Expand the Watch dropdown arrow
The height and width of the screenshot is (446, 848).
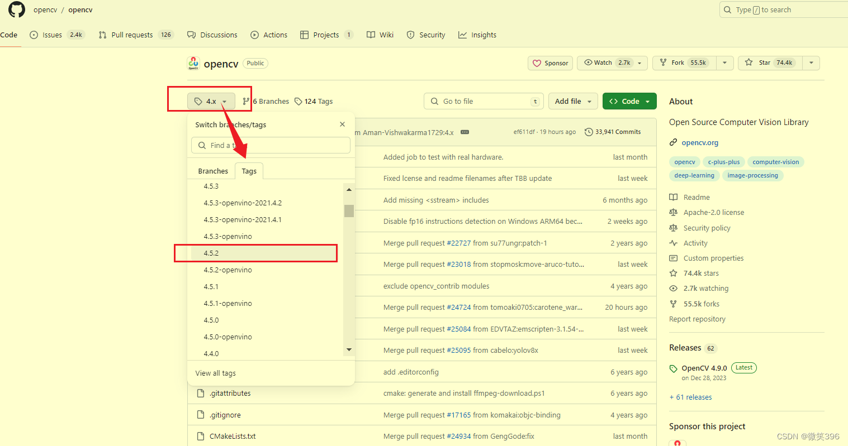pyautogui.click(x=641, y=63)
